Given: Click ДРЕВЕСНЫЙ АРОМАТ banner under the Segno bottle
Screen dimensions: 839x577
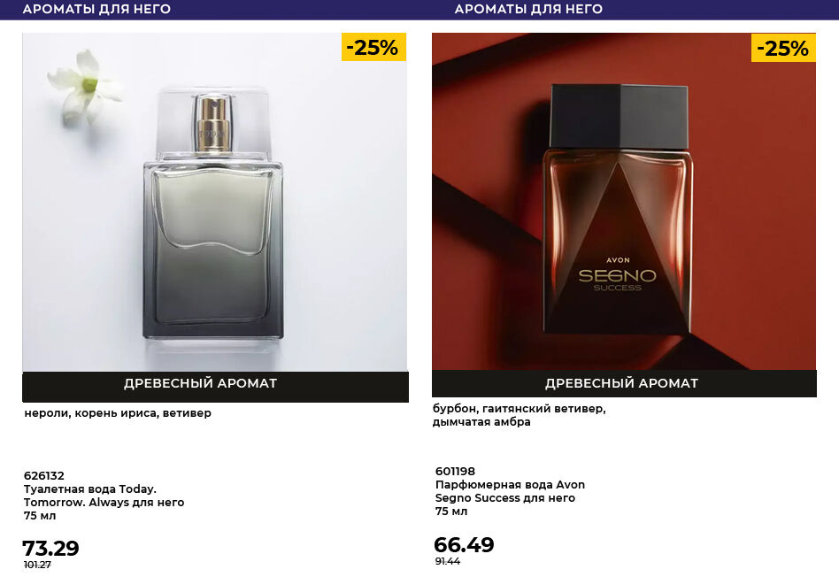Looking at the screenshot, I should point(621,383).
